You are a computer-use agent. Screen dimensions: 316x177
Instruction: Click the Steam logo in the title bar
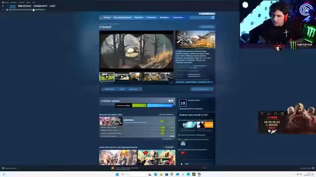tap(3, 2)
